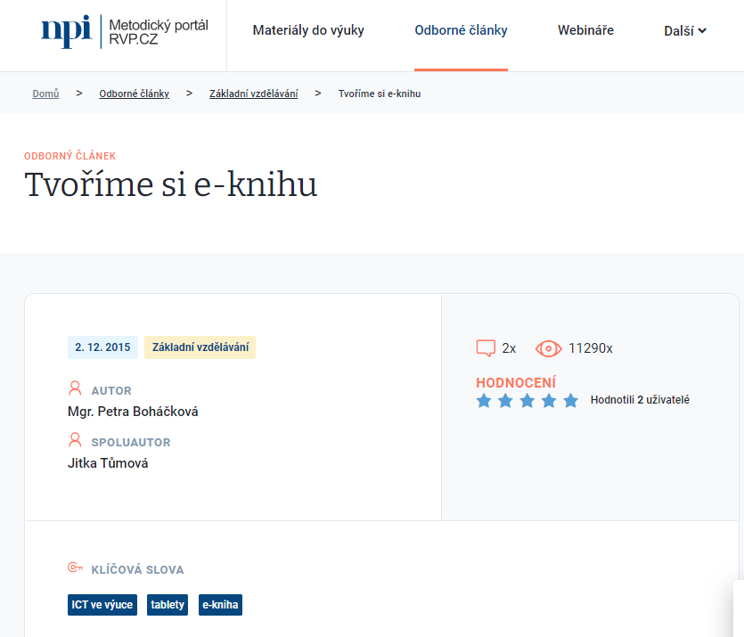Click the yellow Základní vzdělávání category badge
Image resolution: width=744 pixels, height=637 pixels.
tap(200, 347)
